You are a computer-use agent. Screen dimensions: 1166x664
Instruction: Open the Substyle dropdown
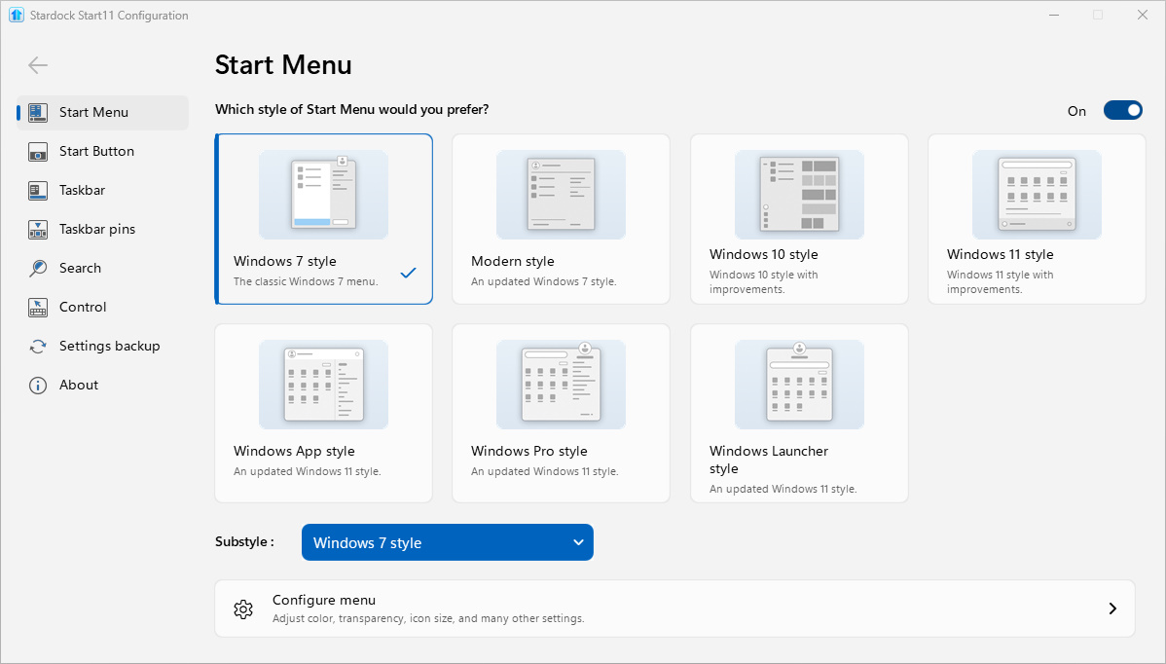[448, 542]
